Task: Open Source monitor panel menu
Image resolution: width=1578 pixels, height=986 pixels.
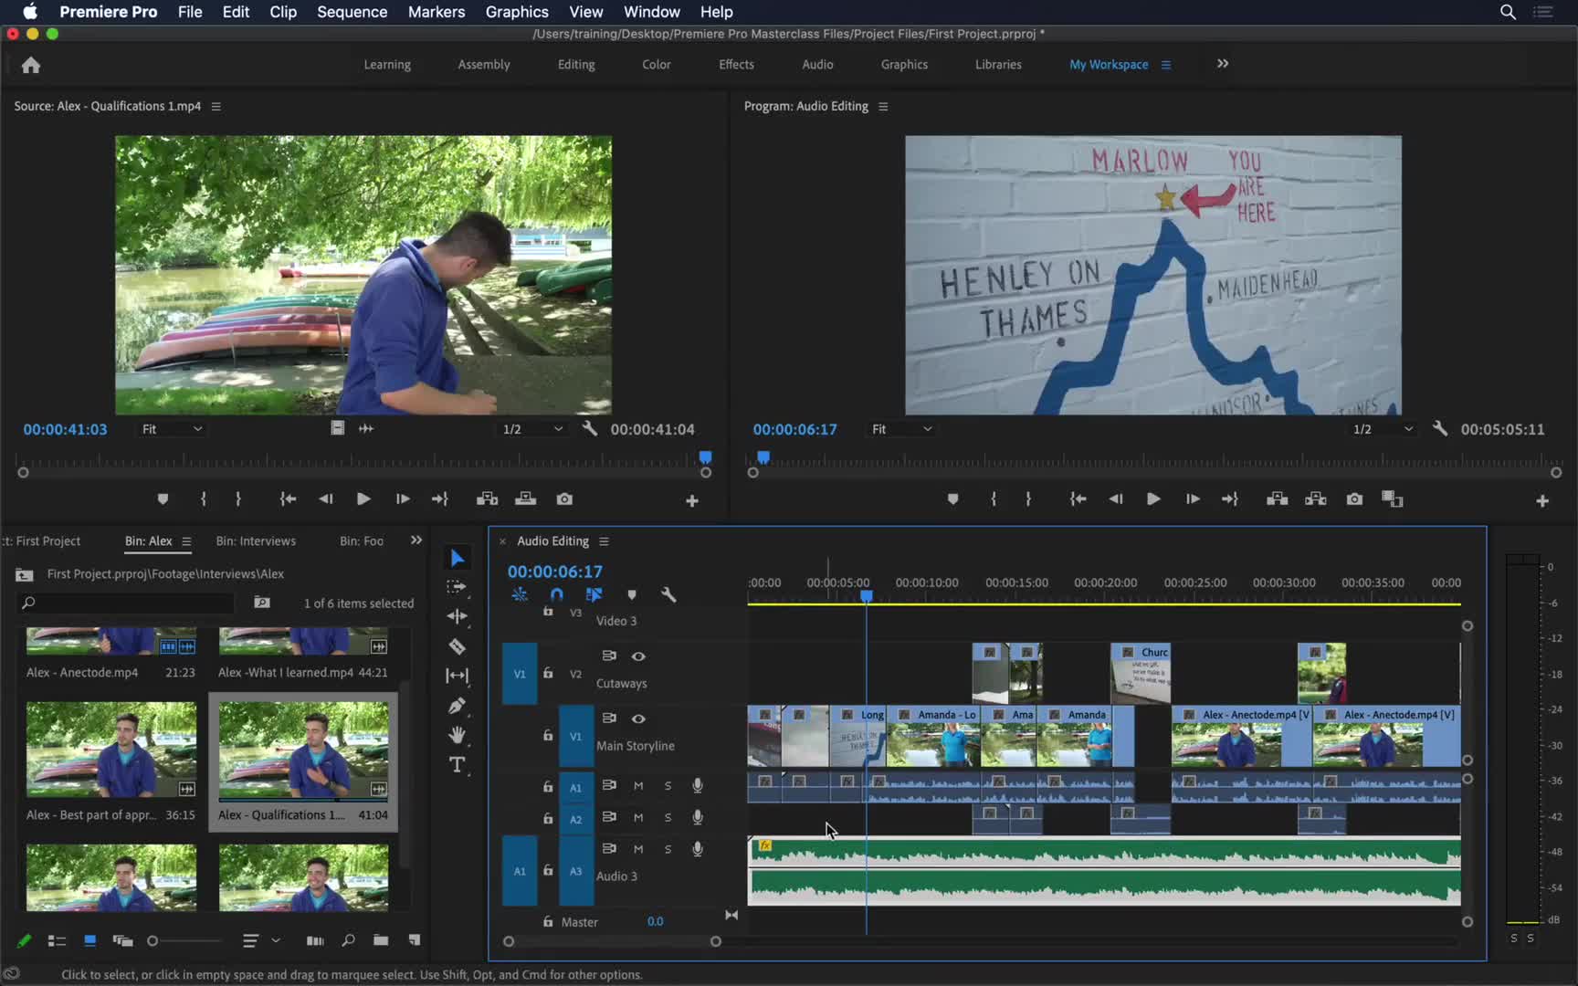Action: pos(216,107)
